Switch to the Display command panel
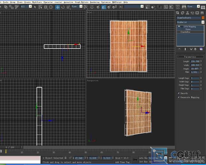206x165 pixels. [x=197, y=13]
